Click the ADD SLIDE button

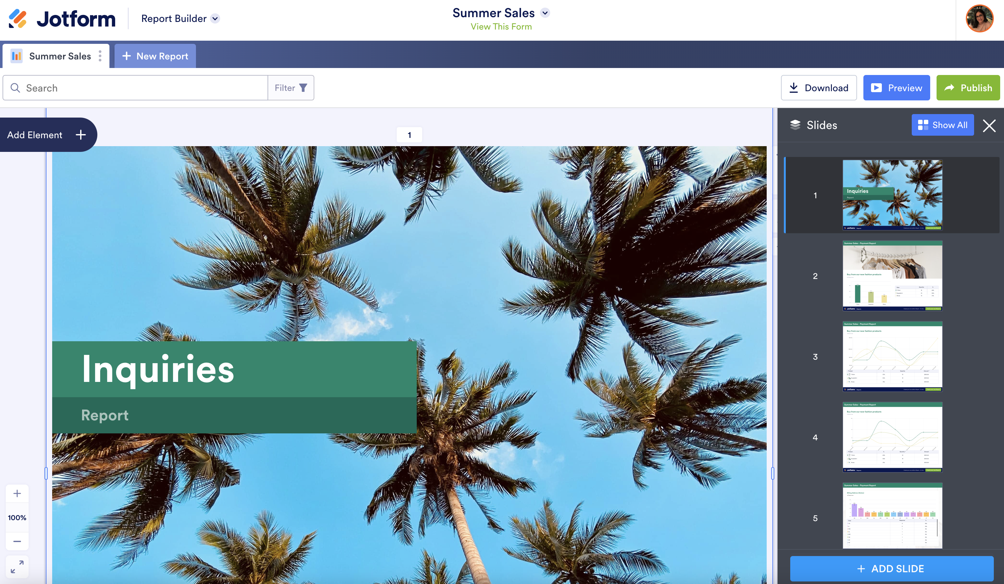891,568
